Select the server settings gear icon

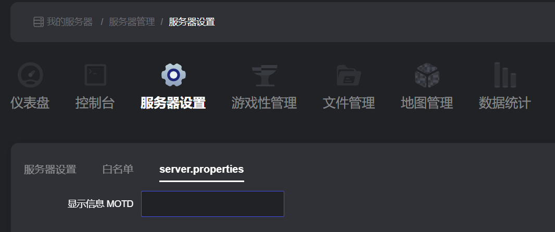pyautogui.click(x=173, y=75)
